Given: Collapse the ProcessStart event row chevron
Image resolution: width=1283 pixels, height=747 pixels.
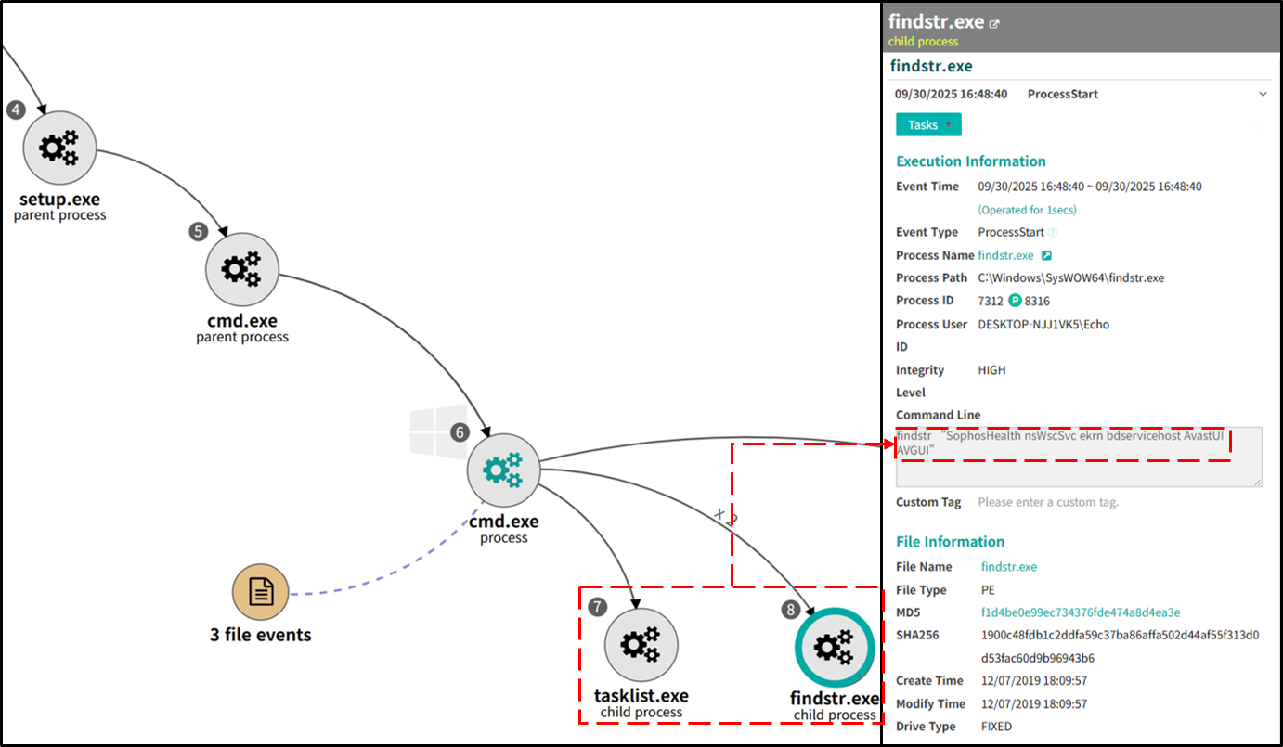Looking at the screenshot, I should point(1263,95).
